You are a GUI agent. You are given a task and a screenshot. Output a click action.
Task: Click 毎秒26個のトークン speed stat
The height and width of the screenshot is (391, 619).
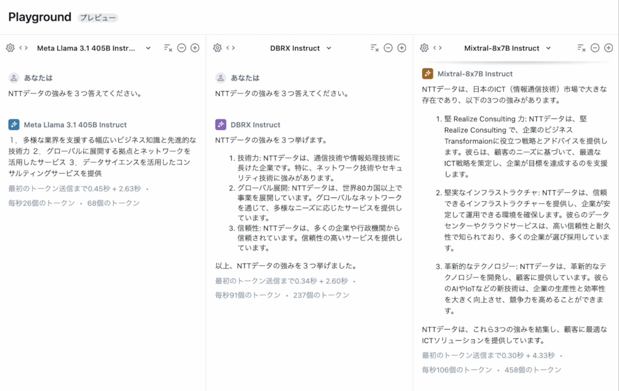[42, 203]
